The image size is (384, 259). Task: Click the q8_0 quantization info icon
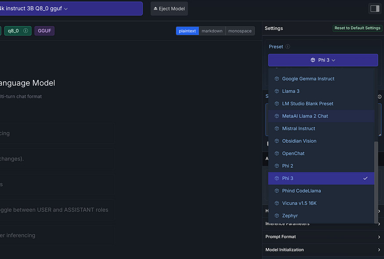click(x=25, y=31)
